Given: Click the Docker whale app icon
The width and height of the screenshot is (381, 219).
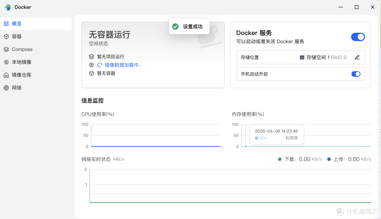Looking at the screenshot, I should point(7,7).
